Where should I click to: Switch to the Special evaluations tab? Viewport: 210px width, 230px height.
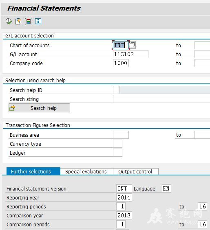click(x=86, y=172)
